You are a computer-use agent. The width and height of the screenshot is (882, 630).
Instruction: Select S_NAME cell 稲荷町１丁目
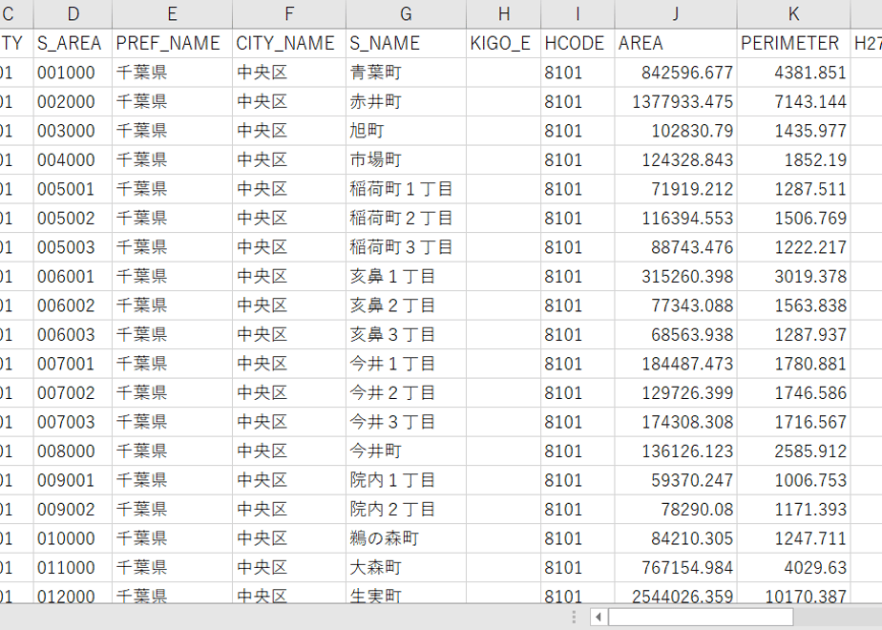pos(406,189)
